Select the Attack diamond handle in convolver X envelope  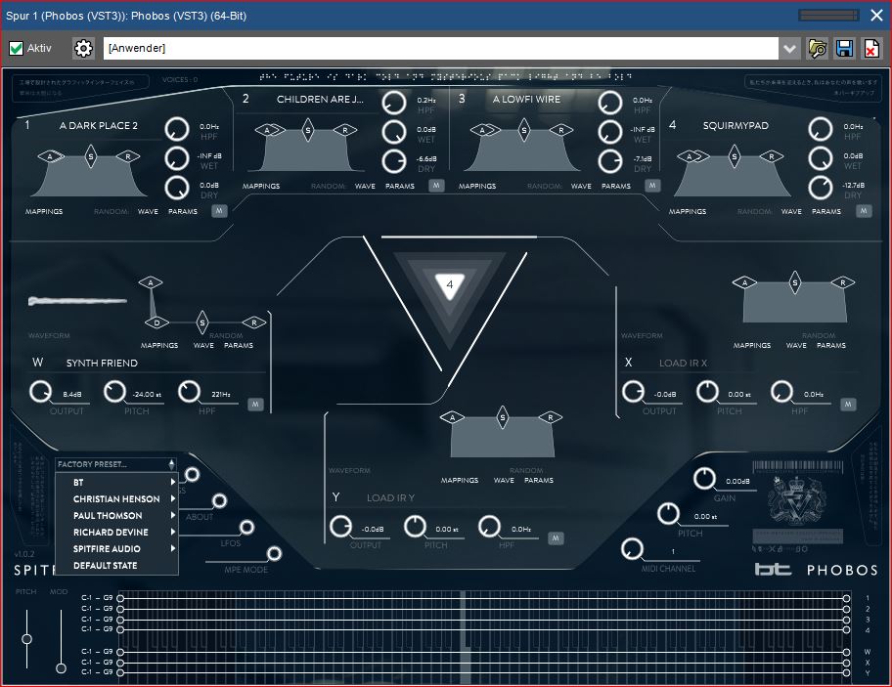(744, 282)
